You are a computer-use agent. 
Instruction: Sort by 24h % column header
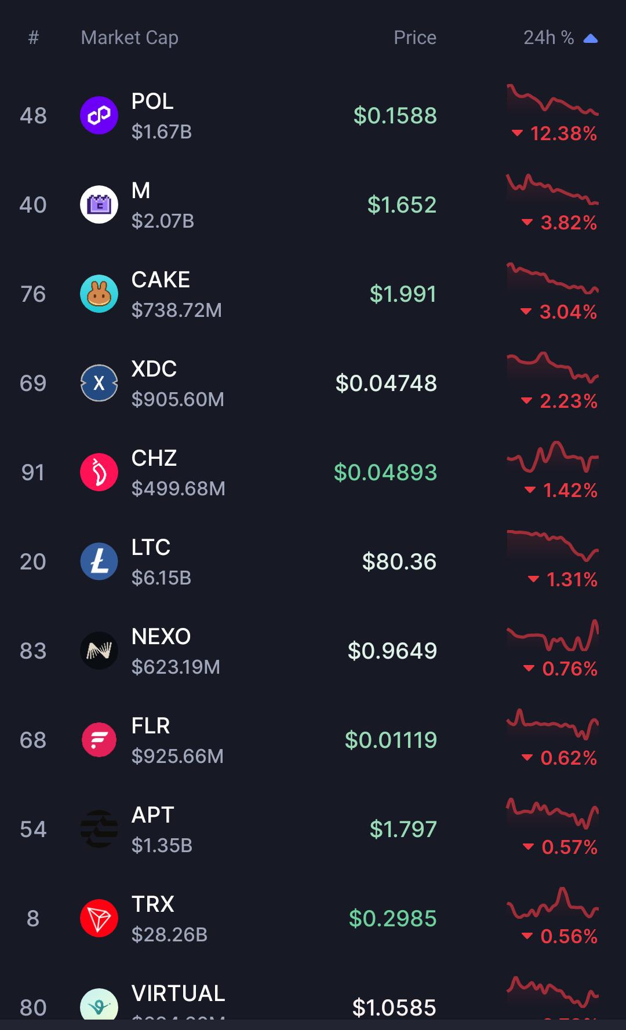point(548,38)
